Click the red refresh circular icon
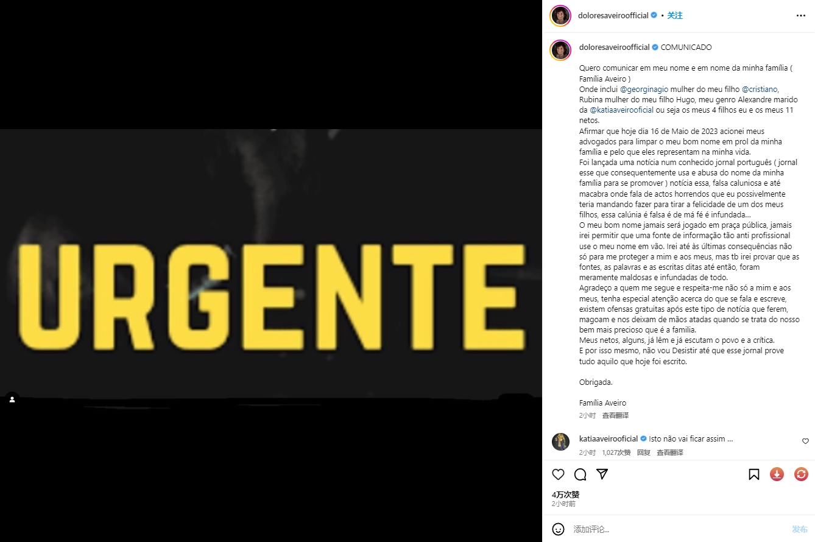The width and height of the screenshot is (815, 542). (801, 474)
